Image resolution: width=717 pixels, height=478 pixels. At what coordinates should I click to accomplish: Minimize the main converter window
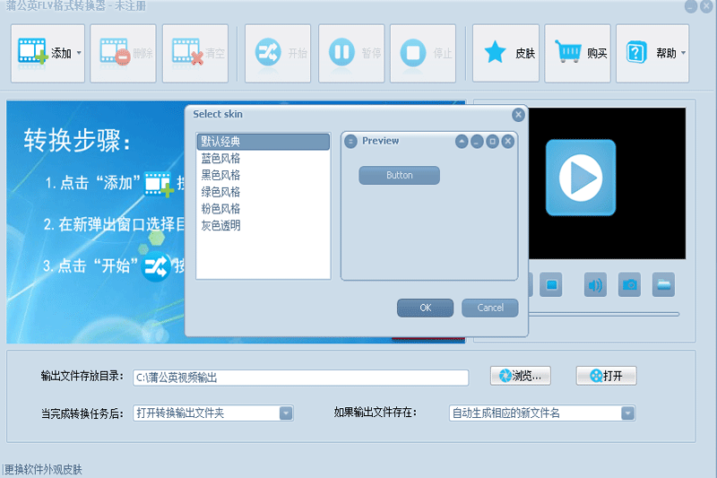click(x=691, y=6)
